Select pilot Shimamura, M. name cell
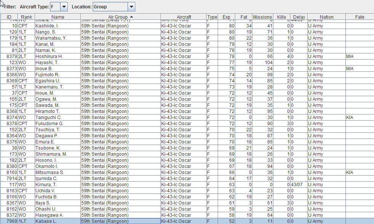 pyautogui.click(x=58, y=154)
